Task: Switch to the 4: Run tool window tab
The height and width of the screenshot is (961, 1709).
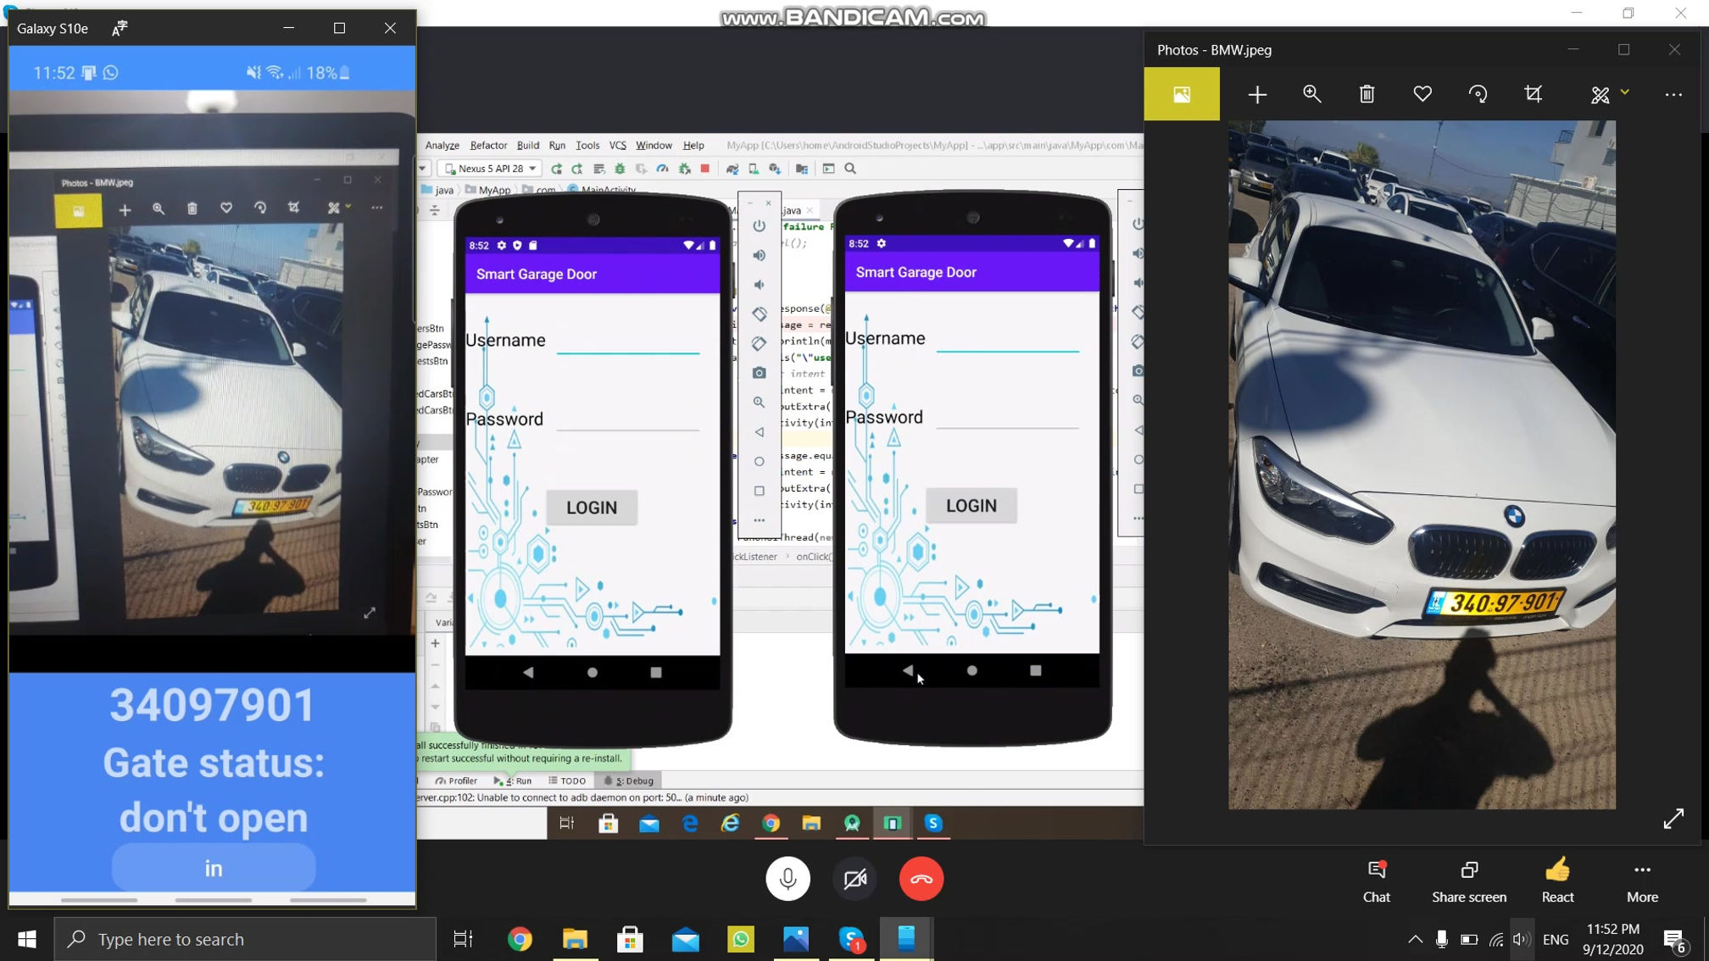Action: coord(513,780)
